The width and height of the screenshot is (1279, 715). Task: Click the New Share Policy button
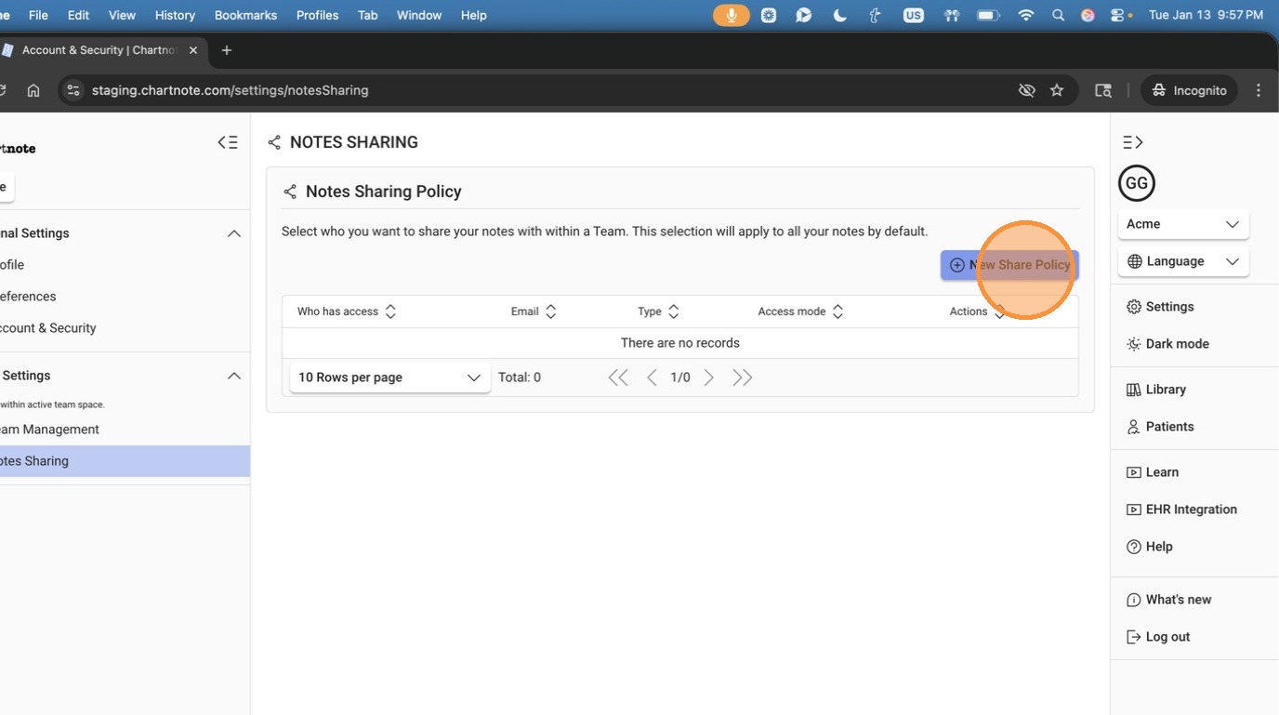1009,265
